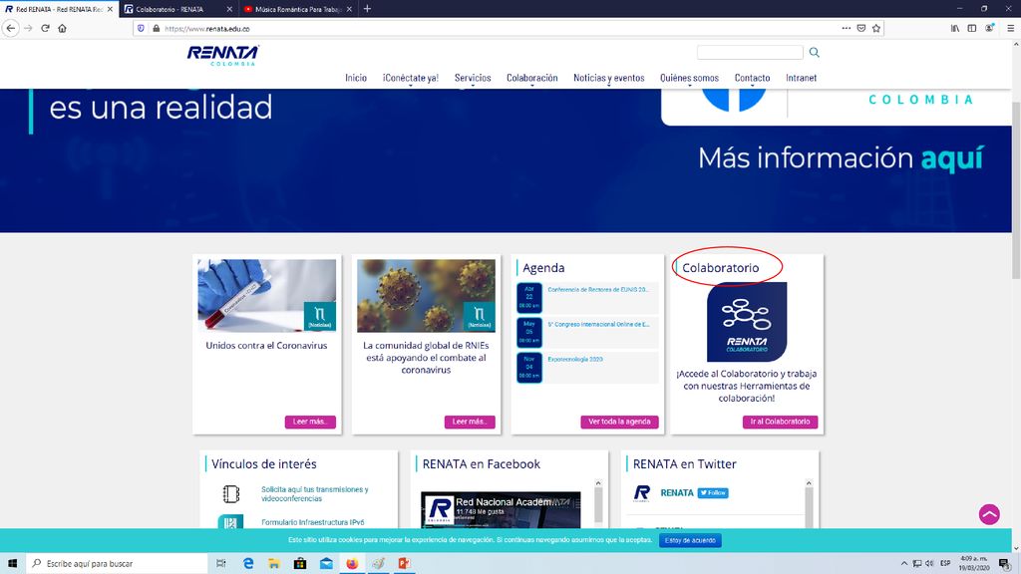View site security padlock details

pyautogui.click(x=156, y=29)
